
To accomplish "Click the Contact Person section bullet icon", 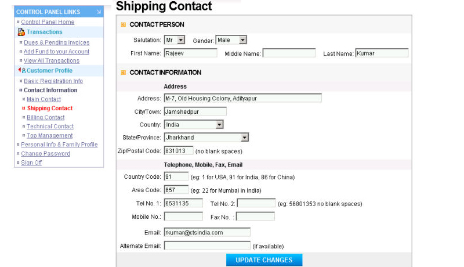I will [124, 24].
